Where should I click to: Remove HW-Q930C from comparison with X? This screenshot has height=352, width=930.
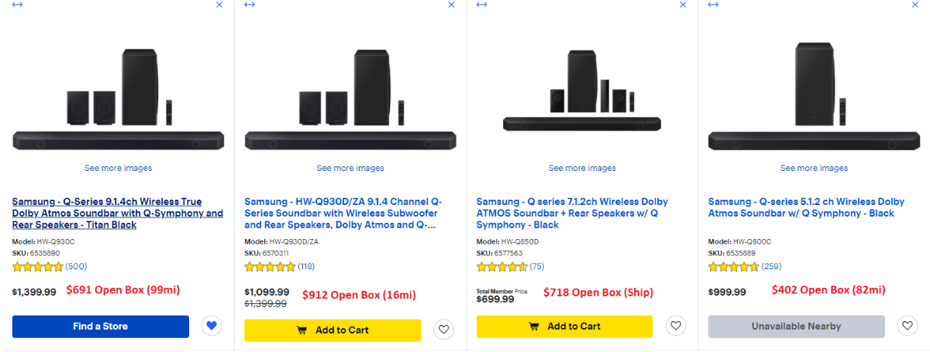[x=219, y=5]
